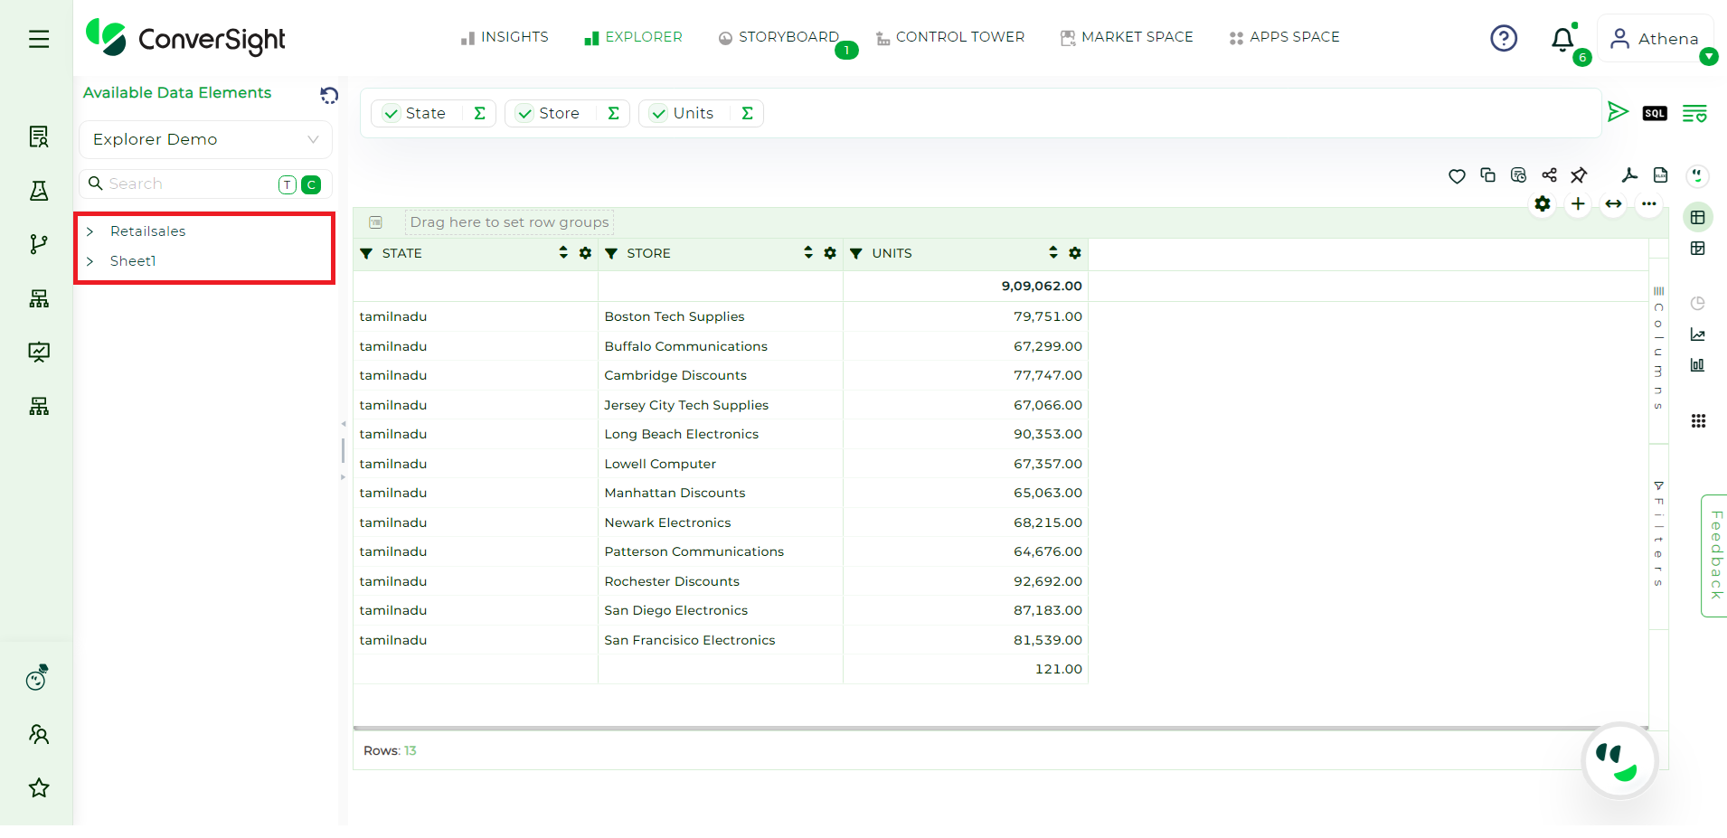Open the query filter list icon

pyautogui.click(x=1694, y=113)
